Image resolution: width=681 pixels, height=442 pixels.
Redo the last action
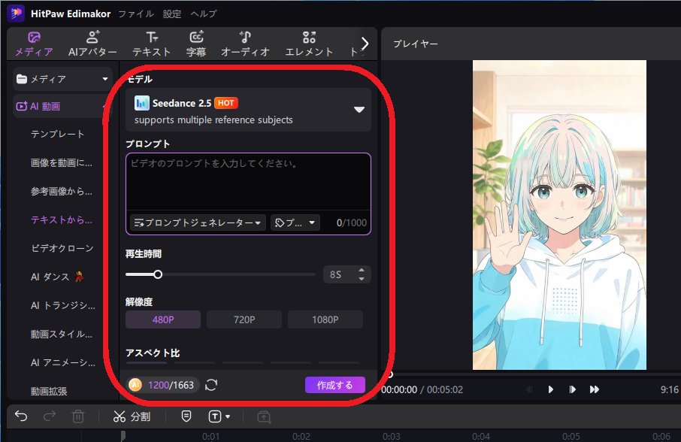click(x=50, y=416)
